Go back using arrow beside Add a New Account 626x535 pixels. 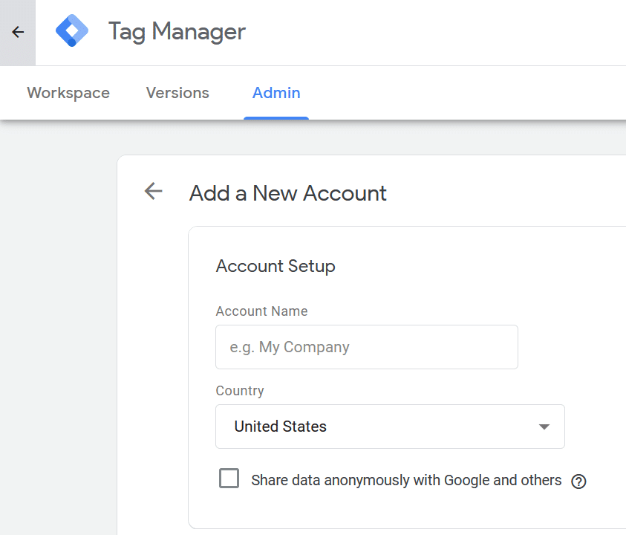point(153,191)
